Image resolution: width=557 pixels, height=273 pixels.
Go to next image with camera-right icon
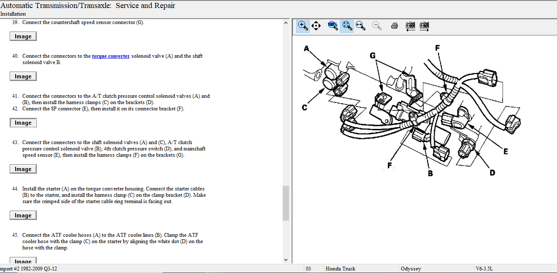click(425, 26)
